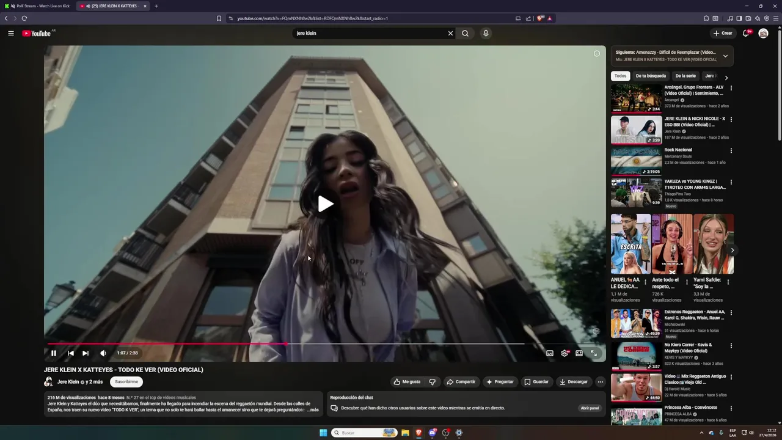
Task: Open more actions three-dot menu under video
Action: tap(601, 382)
